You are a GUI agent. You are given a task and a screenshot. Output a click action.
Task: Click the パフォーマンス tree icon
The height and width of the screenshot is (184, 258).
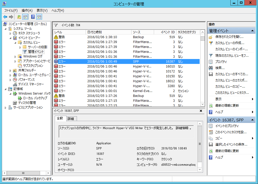point(15,80)
